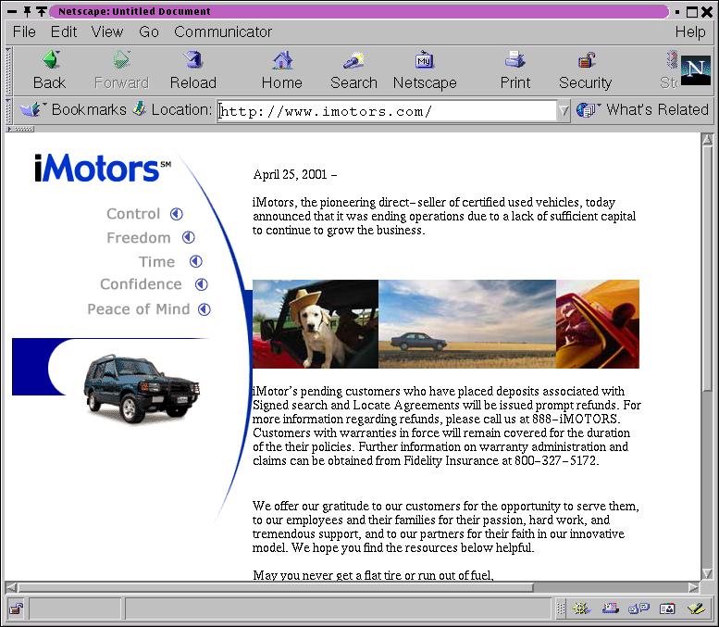Click the titlebar shade icon
The width and height of the screenshot is (719, 627).
42,11
